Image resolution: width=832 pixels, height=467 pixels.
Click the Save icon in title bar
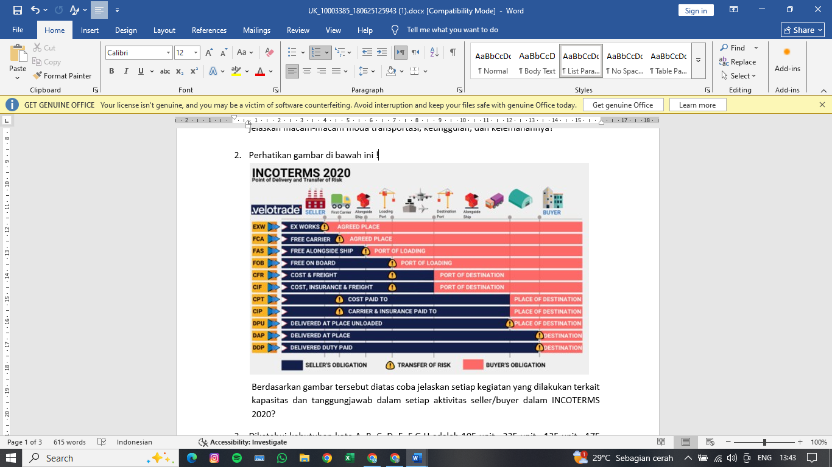pos(17,10)
